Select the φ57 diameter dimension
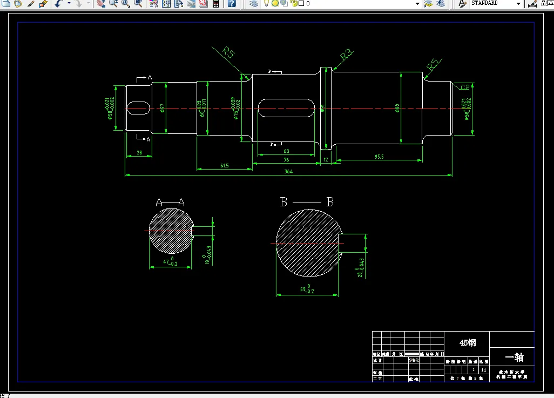 [162, 108]
